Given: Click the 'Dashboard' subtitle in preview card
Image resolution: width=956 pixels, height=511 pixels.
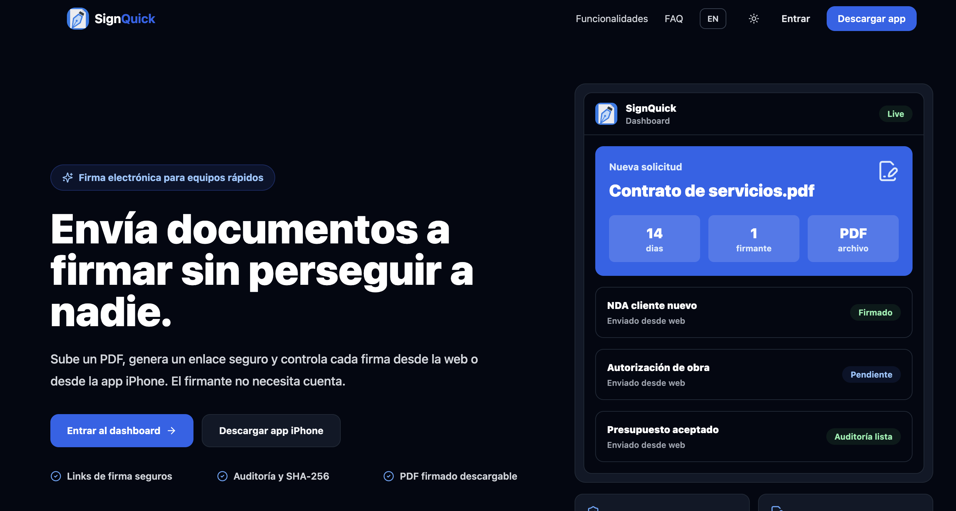Looking at the screenshot, I should tap(648, 121).
